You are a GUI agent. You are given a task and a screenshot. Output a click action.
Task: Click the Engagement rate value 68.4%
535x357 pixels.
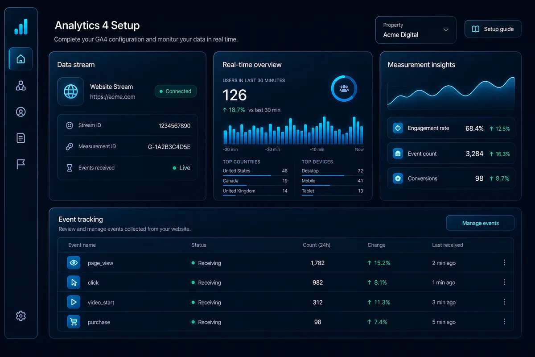(x=474, y=129)
